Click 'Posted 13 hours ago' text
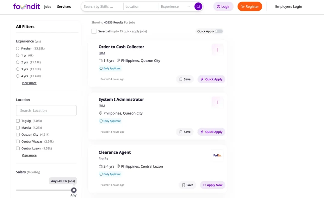324x198 pixels. point(112,185)
